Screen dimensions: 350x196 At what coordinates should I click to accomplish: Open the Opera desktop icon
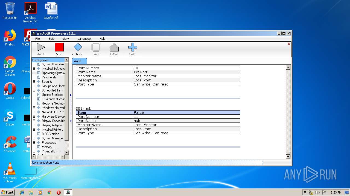[x=10, y=91]
